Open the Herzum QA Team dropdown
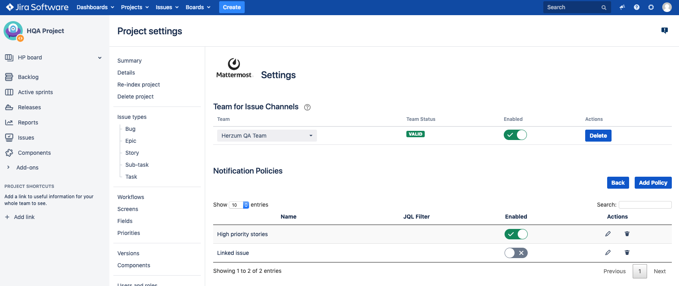Viewport: 679px width, 286px height. point(267,136)
